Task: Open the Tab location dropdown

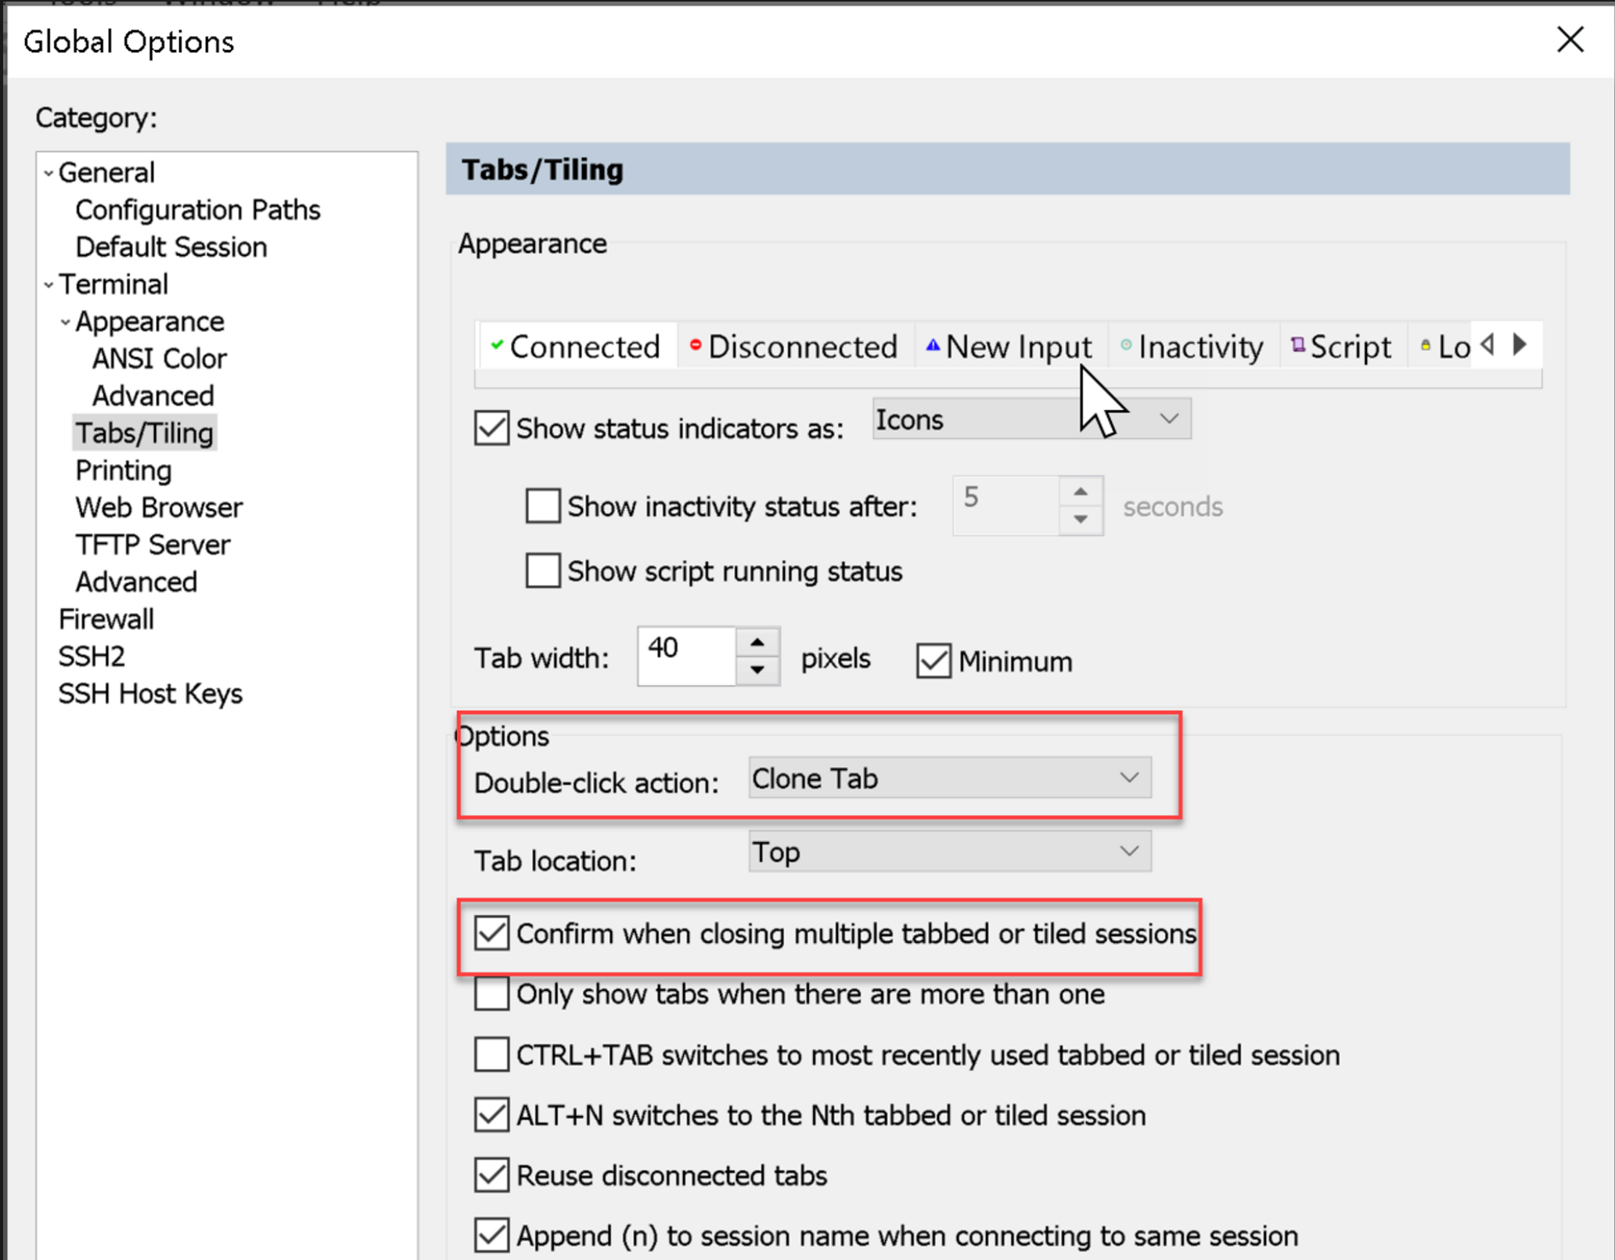Action: (x=949, y=851)
